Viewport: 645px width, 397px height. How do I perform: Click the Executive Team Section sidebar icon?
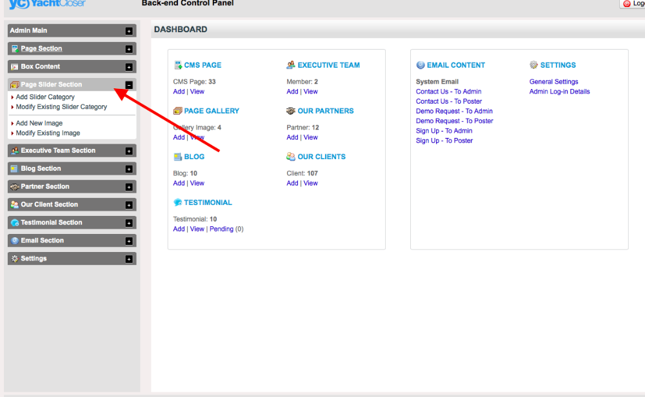coord(15,151)
